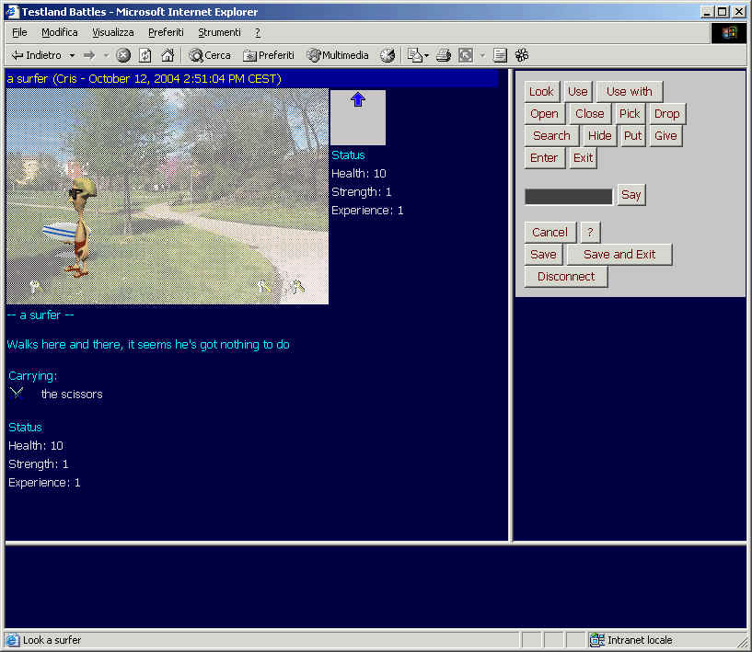Focus the Say text input field
752x652 pixels.
(568, 197)
